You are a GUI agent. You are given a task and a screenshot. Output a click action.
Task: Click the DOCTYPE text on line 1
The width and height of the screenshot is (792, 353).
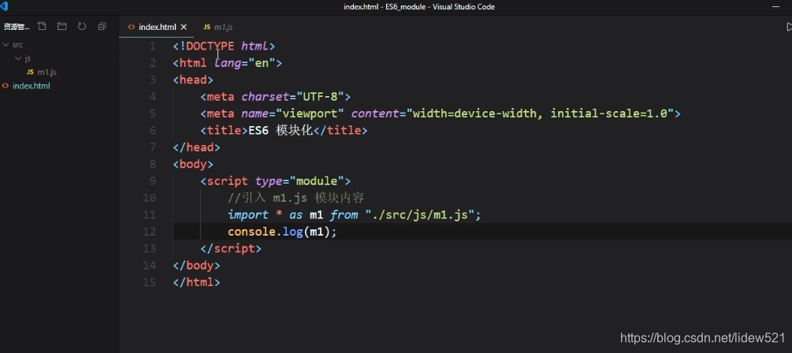point(210,46)
